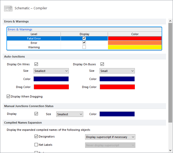Screen dimensions: 173x153
Task: Change wires junction Color swatch
Action: click(x=51, y=79)
